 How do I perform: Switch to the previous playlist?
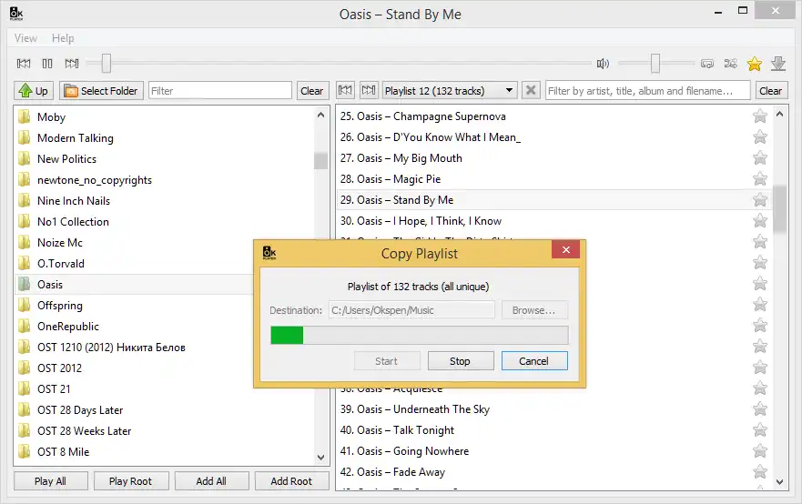(345, 90)
